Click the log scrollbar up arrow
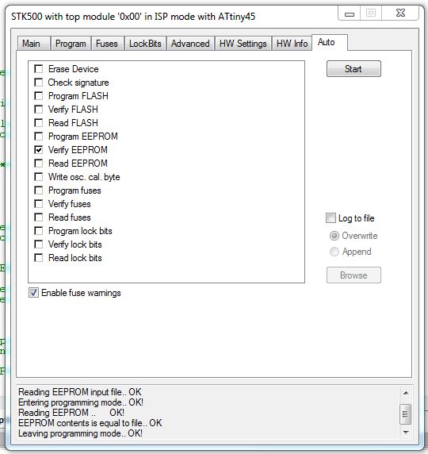This screenshot has height=454, width=428. point(406,393)
